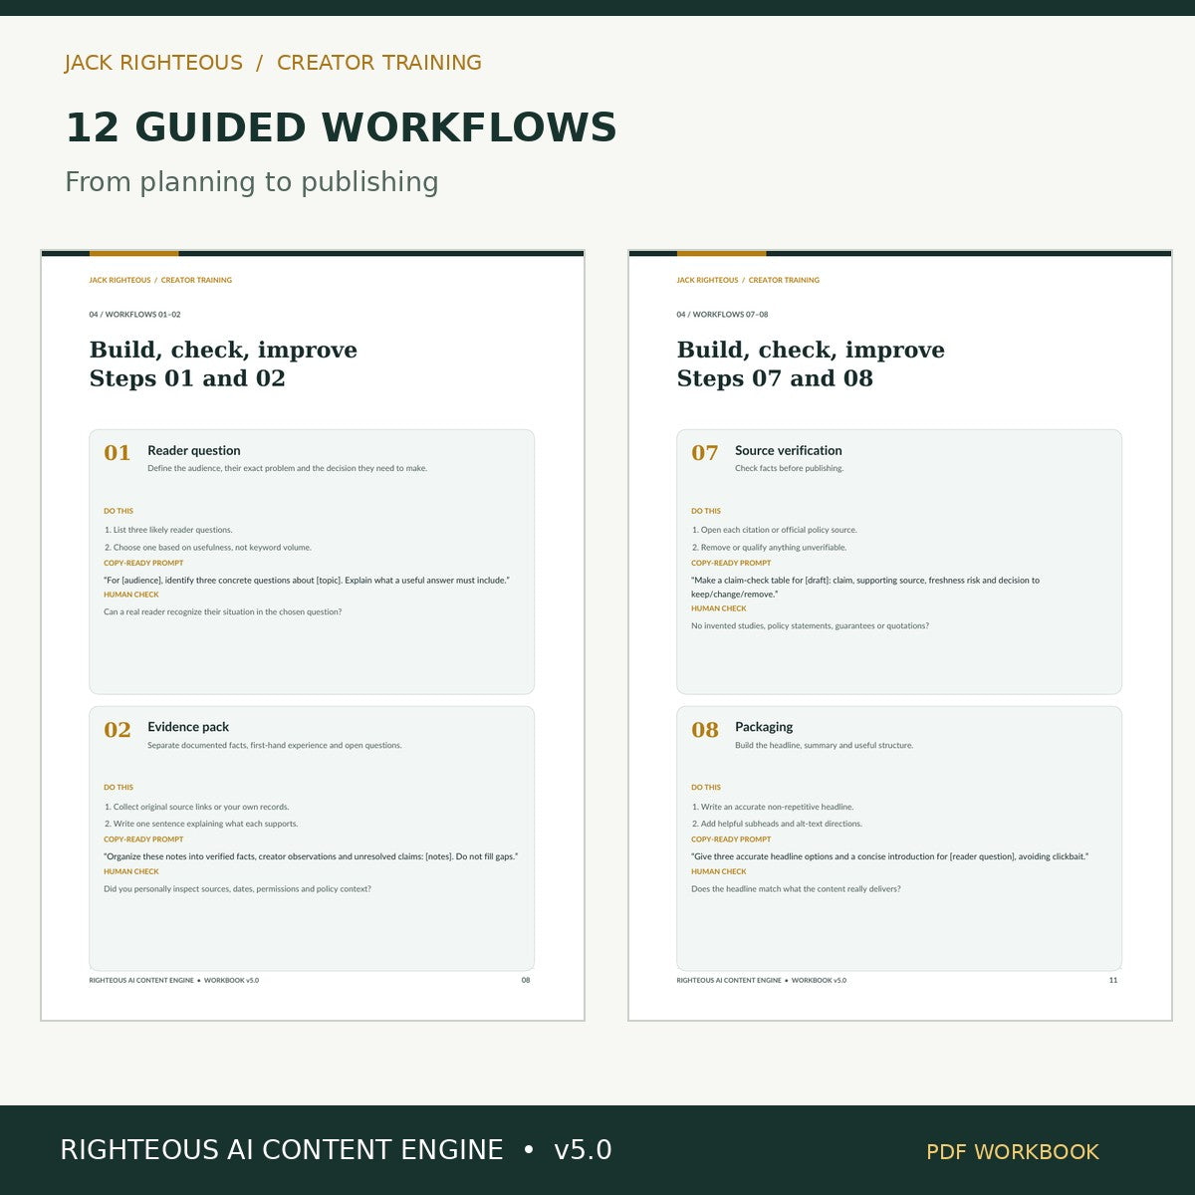Click the "Packaging" card title
Screen dimensions: 1195x1195
[764, 727]
